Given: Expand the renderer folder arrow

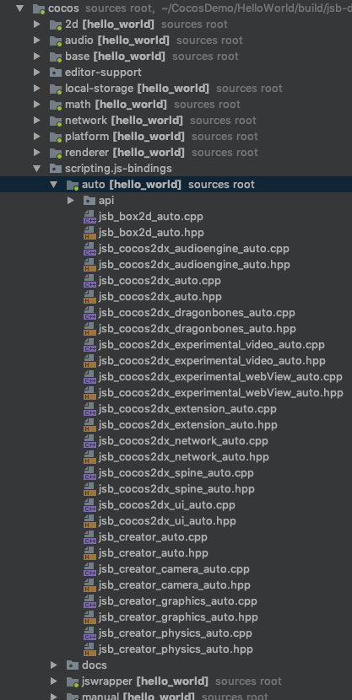Looking at the screenshot, I should click(36, 153).
